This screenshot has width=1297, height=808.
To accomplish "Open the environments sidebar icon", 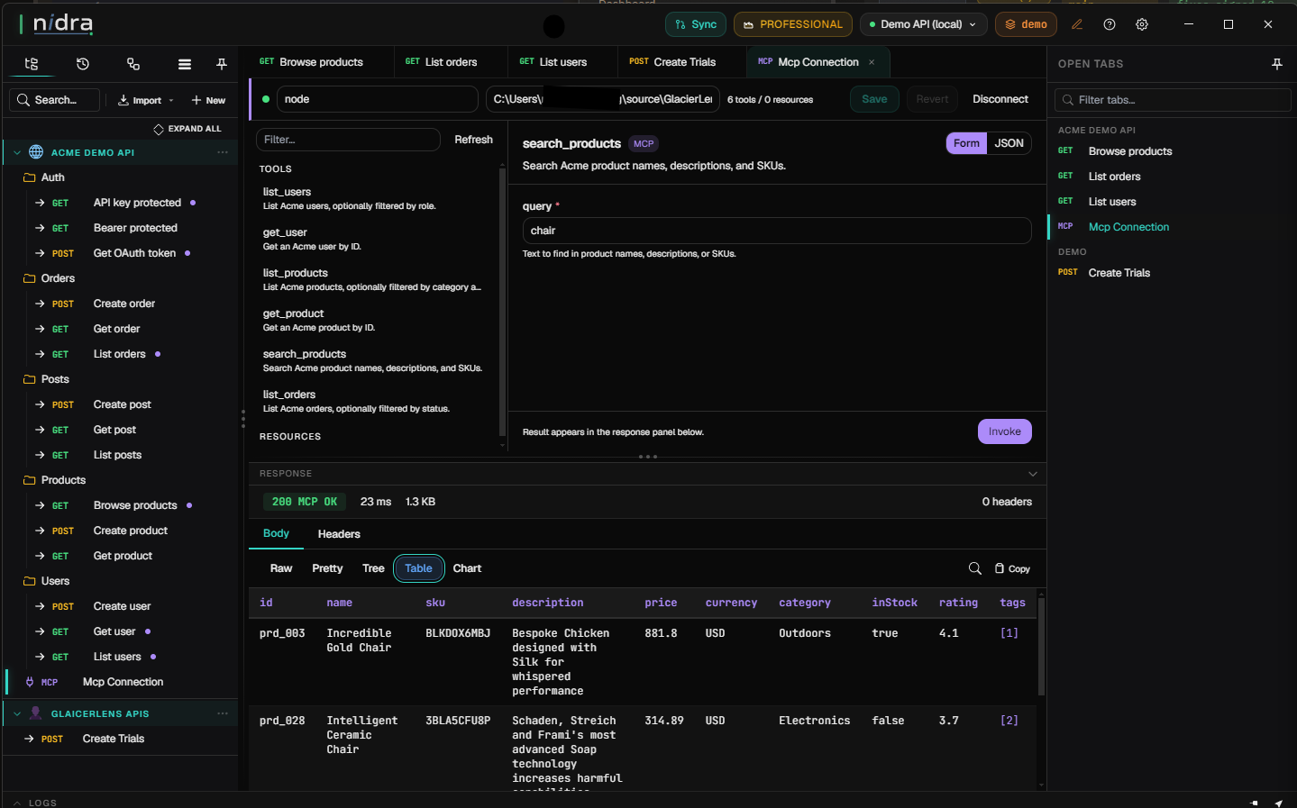I will 133,64.
